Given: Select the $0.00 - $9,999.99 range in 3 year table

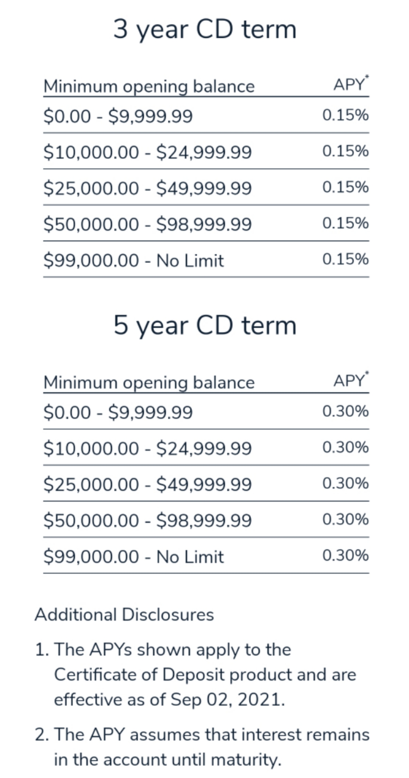Looking at the screenshot, I should (118, 116).
